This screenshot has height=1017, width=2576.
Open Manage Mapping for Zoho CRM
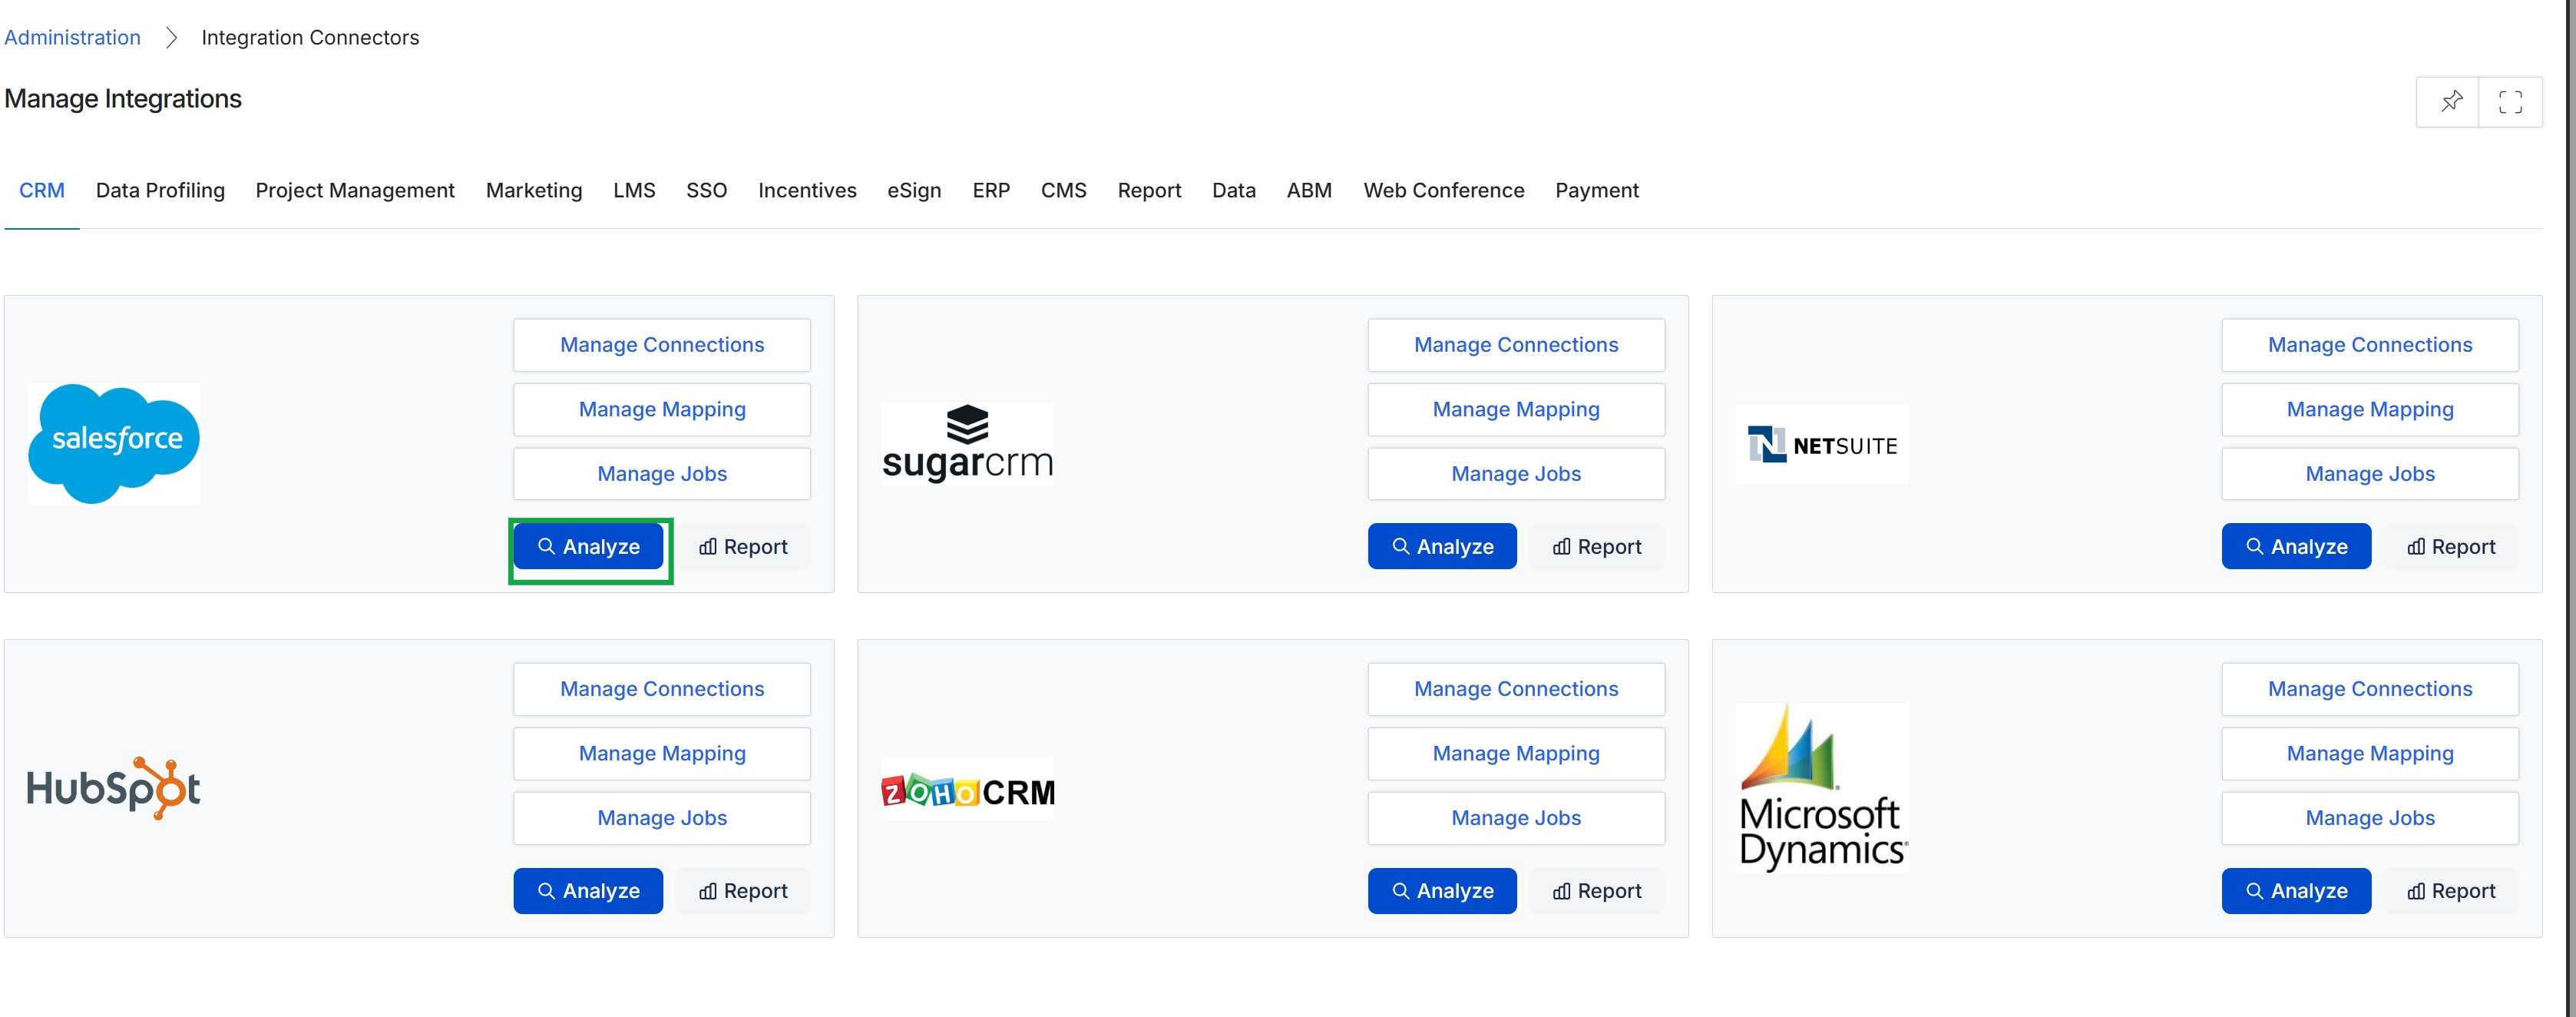coord(1516,754)
